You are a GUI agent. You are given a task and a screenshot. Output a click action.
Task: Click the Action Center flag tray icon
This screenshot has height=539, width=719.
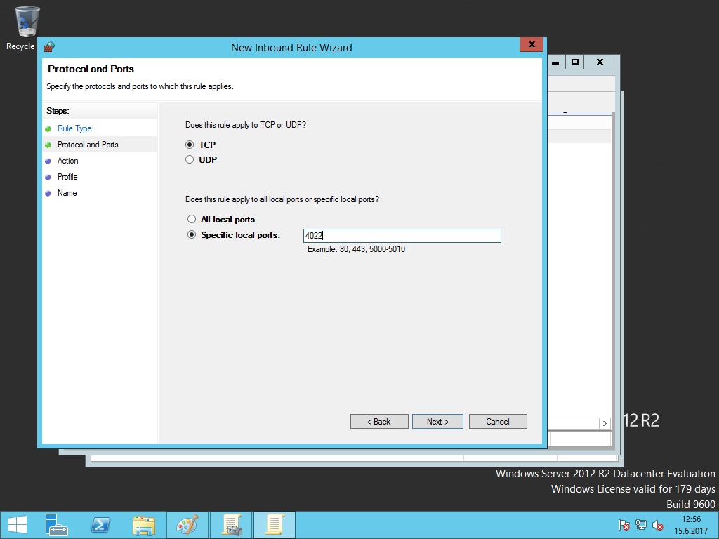[x=624, y=525]
